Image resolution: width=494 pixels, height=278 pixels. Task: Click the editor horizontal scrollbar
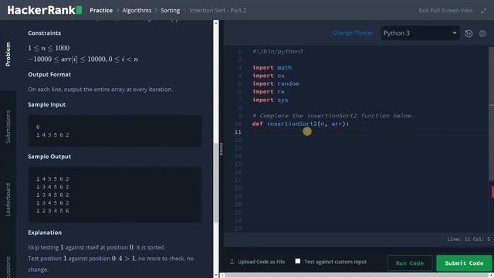pos(357,275)
